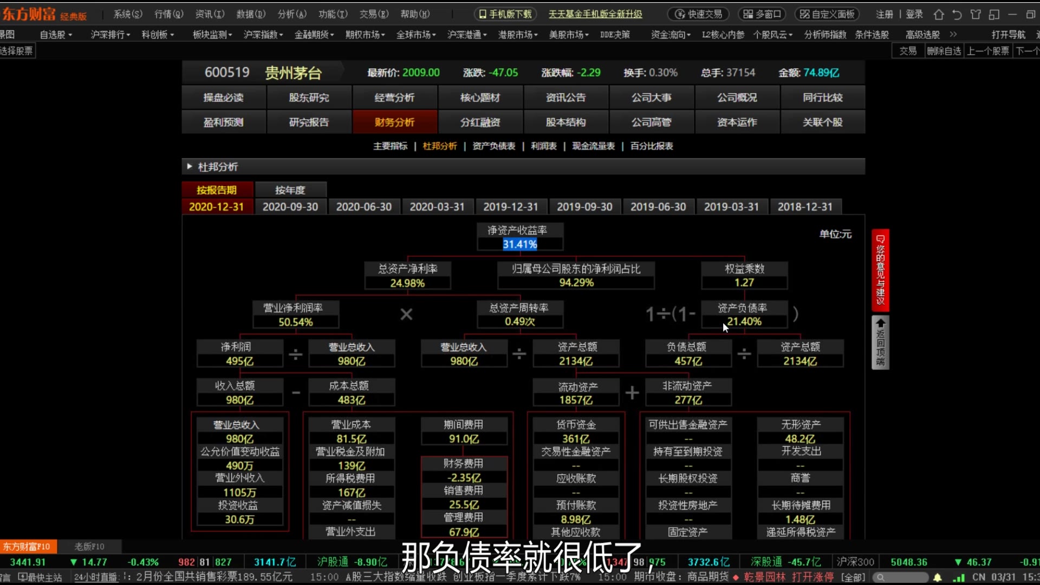Click the undo/back arrow icon in title bar
The image size is (1040, 585).
[957, 15]
